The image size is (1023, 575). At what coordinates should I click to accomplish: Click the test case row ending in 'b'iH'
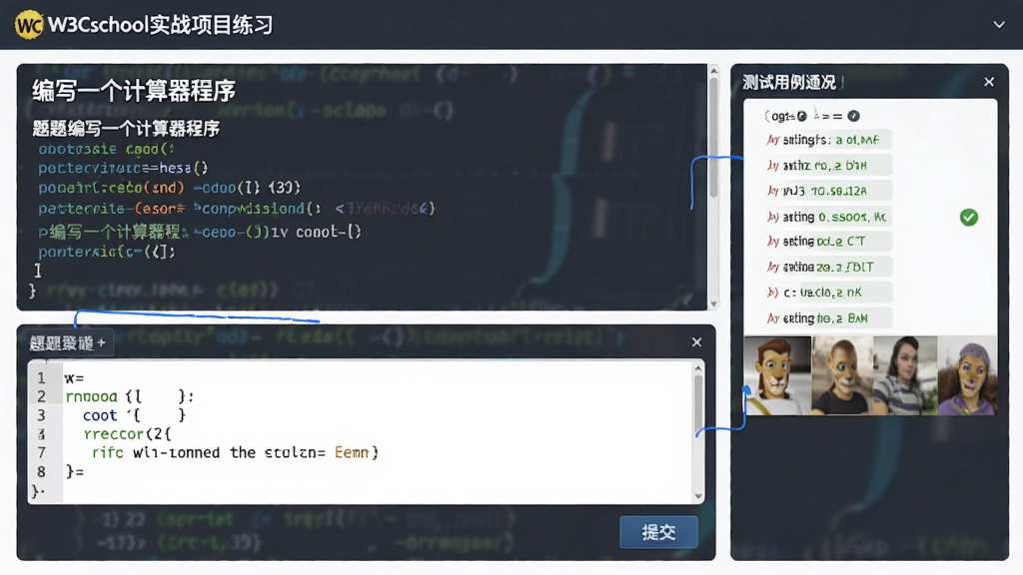pyautogui.click(x=827, y=165)
